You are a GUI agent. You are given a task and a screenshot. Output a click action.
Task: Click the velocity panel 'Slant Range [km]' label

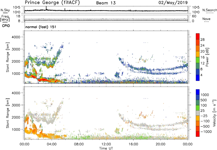pos(8,113)
